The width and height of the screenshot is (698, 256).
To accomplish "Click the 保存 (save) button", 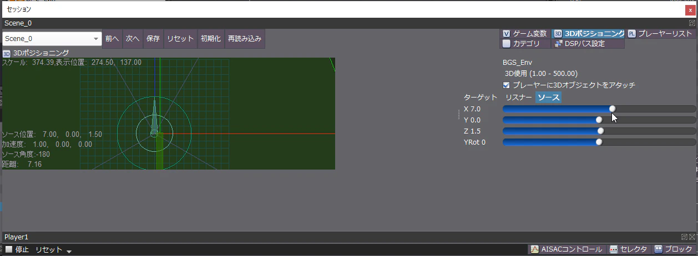I will pyautogui.click(x=153, y=39).
